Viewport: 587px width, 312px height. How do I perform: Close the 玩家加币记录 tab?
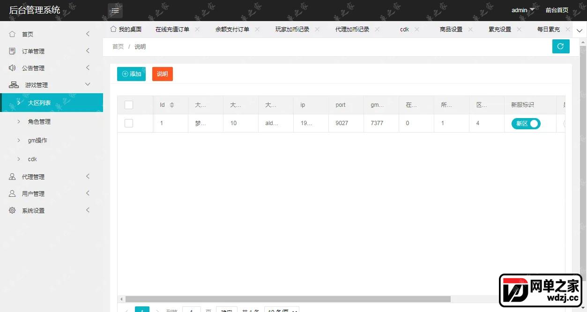tap(317, 29)
